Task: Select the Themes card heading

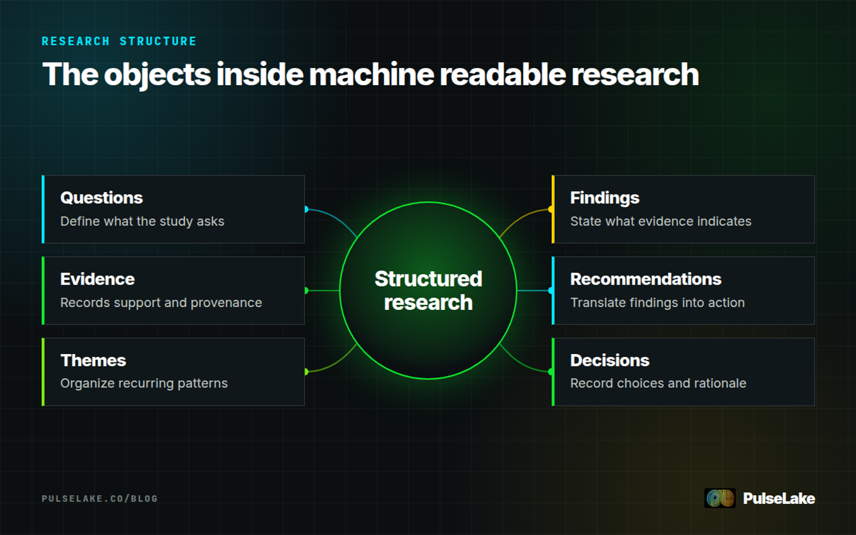Action: click(x=93, y=360)
